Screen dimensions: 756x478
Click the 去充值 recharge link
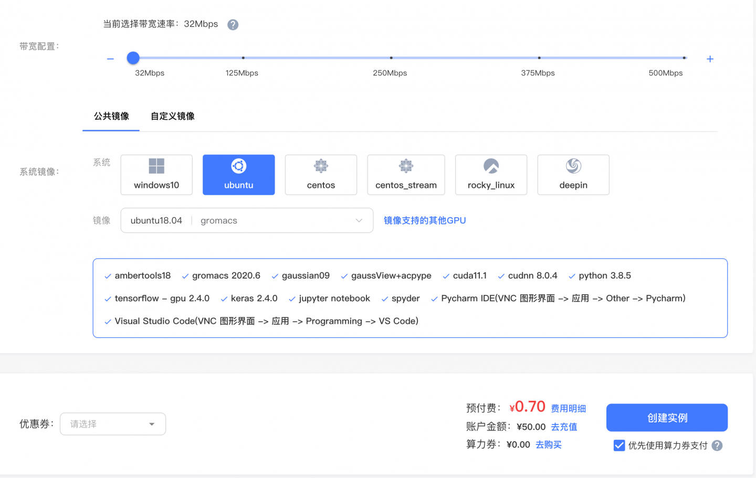coord(564,427)
